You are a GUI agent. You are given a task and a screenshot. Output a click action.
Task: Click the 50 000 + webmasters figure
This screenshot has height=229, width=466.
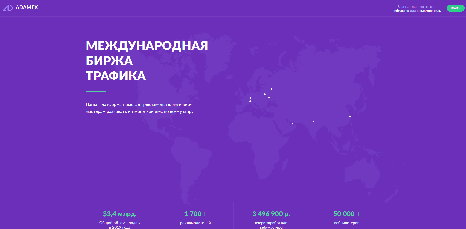point(347,214)
